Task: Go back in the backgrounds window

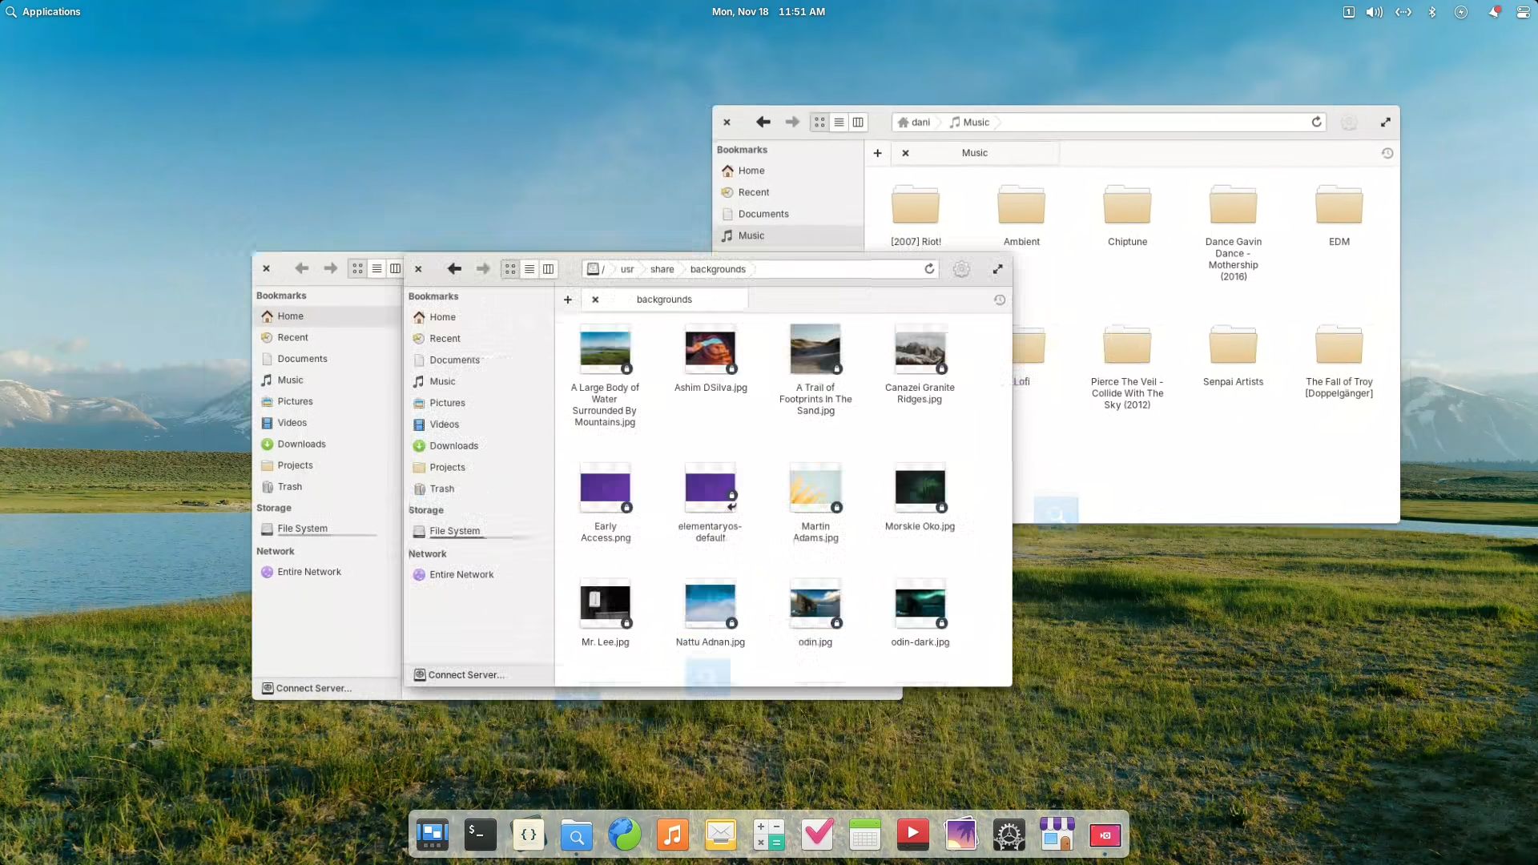Action: click(454, 269)
